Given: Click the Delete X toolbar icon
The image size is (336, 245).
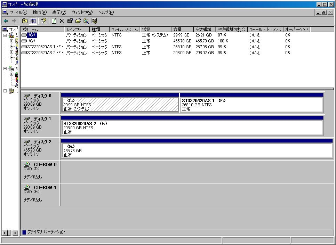Looking at the screenshot, I should point(62,21).
